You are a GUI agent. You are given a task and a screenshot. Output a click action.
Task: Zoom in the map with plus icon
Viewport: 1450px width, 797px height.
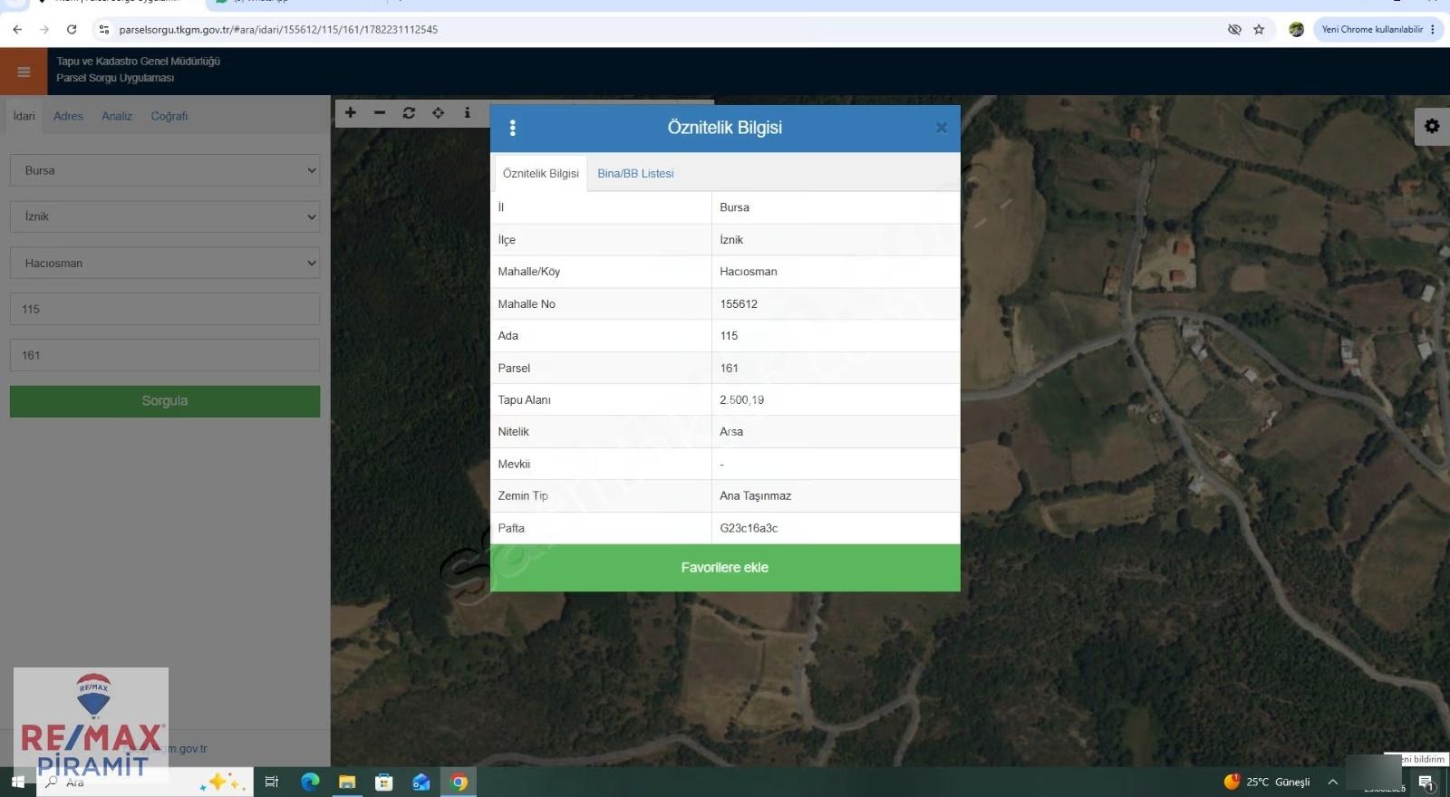(351, 113)
